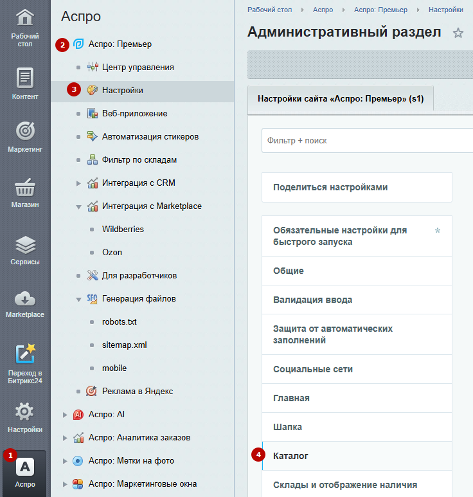Image resolution: width=473 pixels, height=497 pixels.
Task: Click the Фильтр по складам icon
Action: tap(93, 159)
